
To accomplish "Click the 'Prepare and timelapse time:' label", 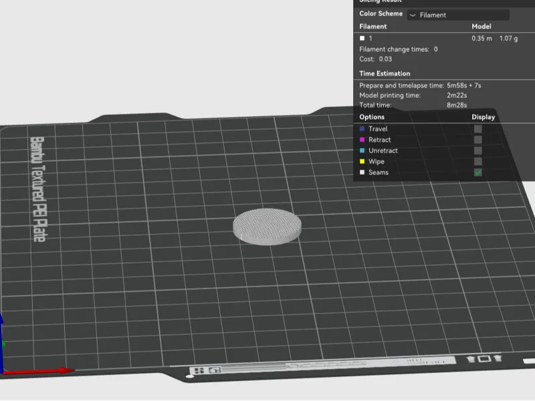I will 402,86.
